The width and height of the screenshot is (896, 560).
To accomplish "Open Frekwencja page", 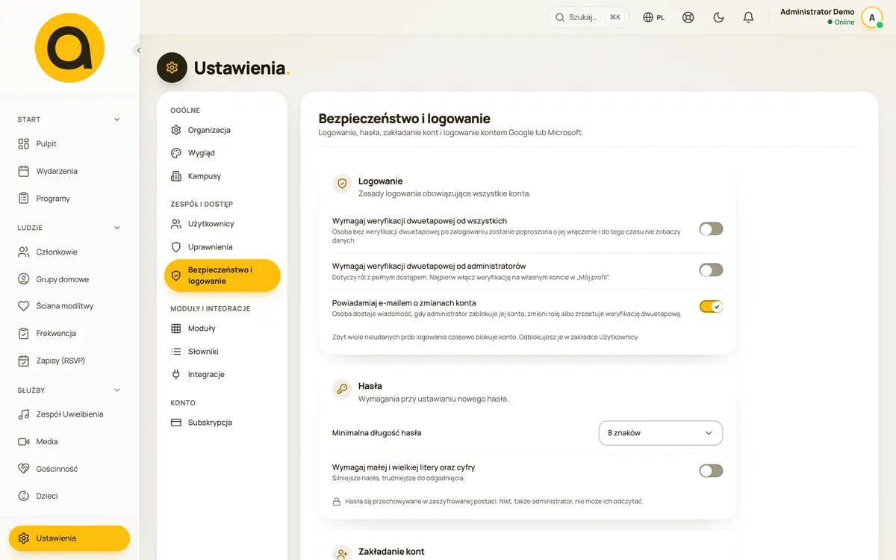I will click(69, 333).
